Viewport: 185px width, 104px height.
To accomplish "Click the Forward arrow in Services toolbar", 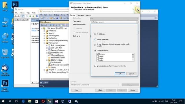I will [x=18, y=16].
